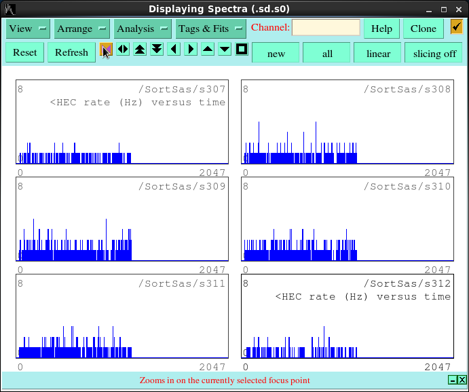
Task: Click status text 'Zooms in on the currently selected focus point'
Action: (225, 380)
